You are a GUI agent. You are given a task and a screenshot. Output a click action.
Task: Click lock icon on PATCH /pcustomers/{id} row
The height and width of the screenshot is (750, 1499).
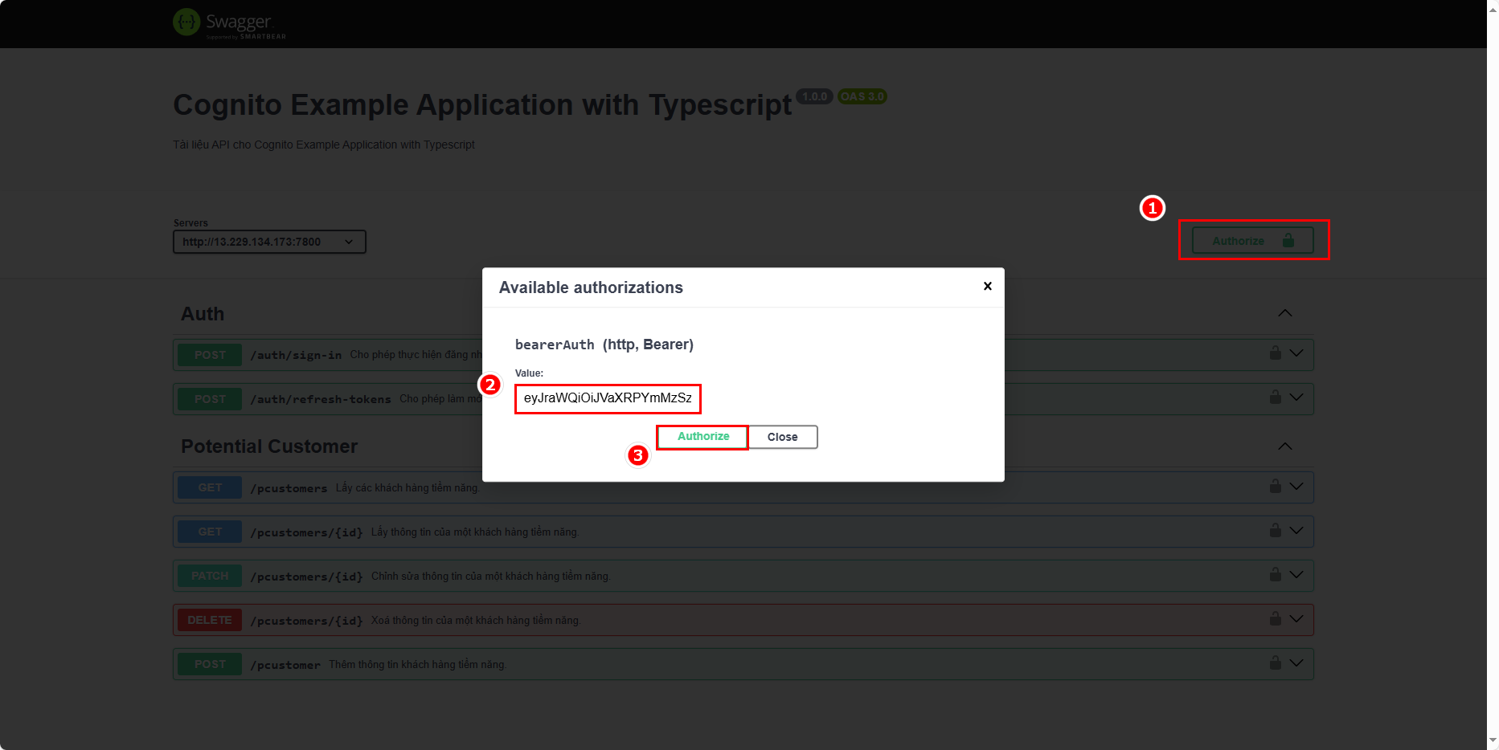[x=1275, y=575]
